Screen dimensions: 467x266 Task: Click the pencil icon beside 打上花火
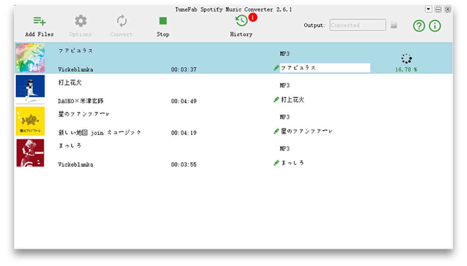[276, 99]
